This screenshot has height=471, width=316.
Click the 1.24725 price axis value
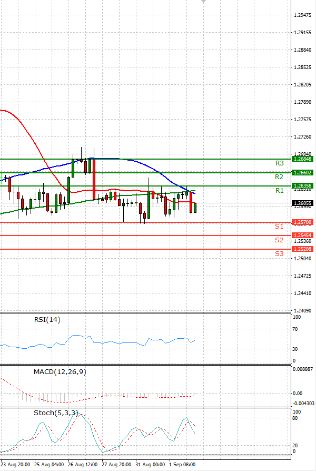pyautogui.click(x=303, y=276)
